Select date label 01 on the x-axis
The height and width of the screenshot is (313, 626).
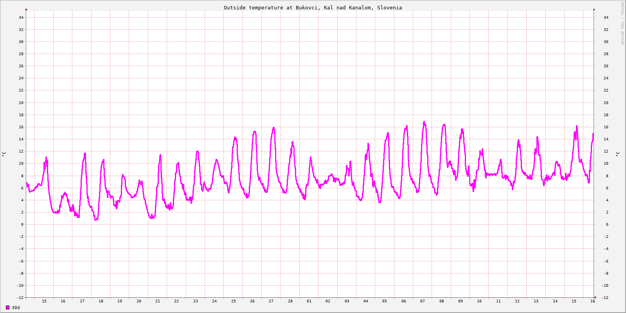click(309, 301)
